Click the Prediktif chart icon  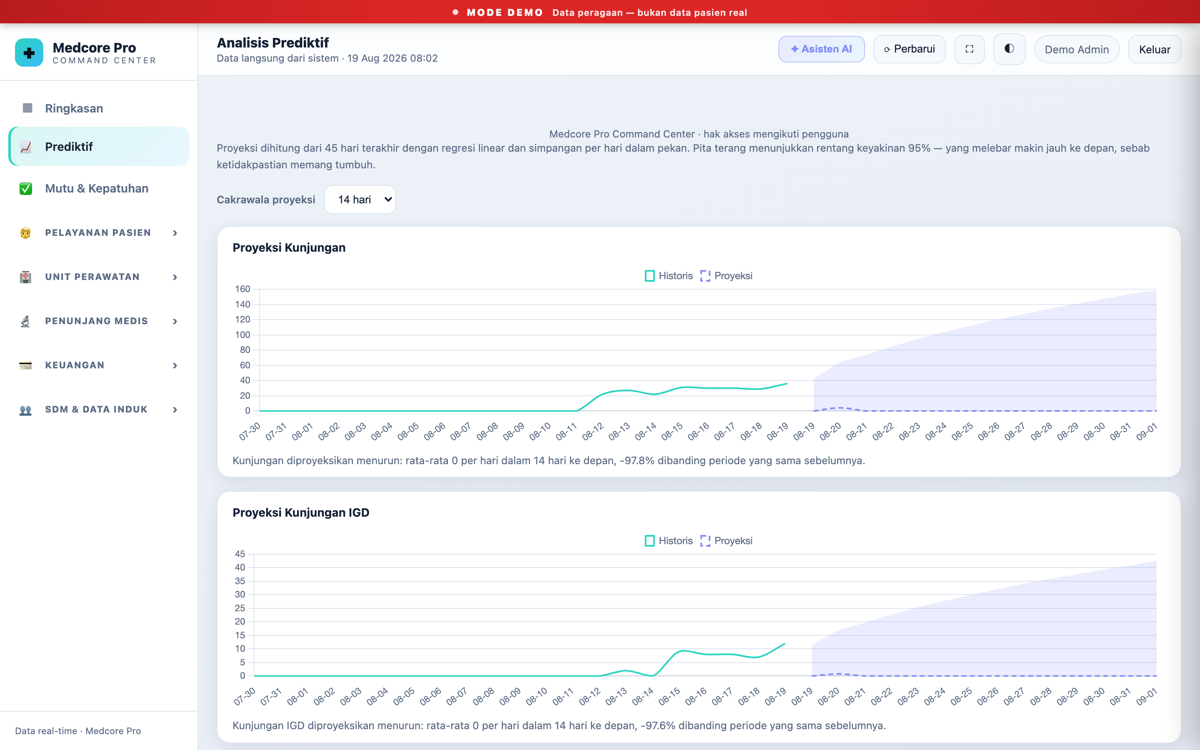tap(26, 147)
